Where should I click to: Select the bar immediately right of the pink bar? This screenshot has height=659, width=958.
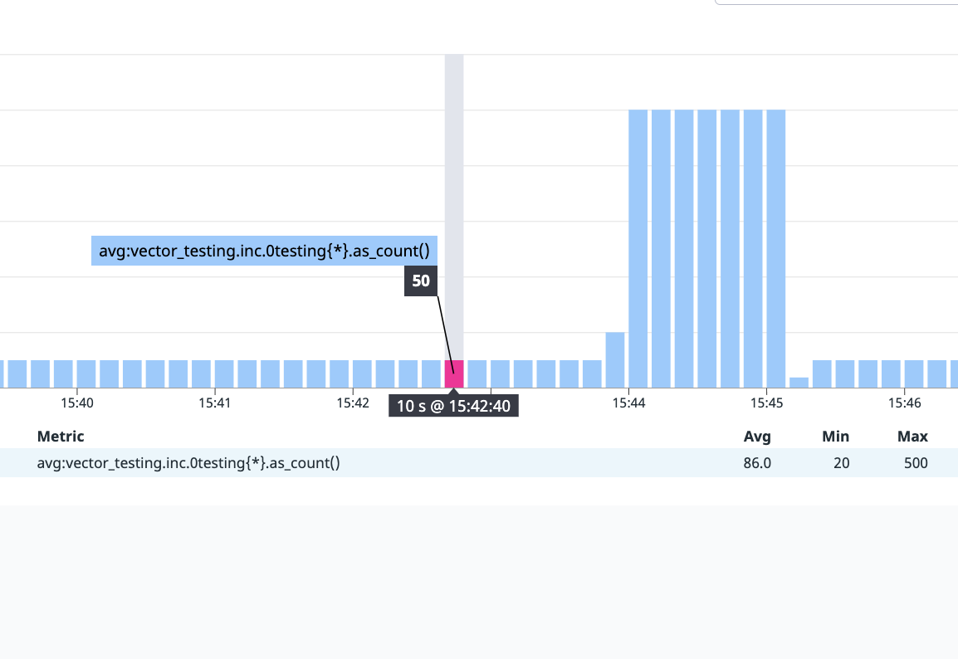(x=477, y=373)
